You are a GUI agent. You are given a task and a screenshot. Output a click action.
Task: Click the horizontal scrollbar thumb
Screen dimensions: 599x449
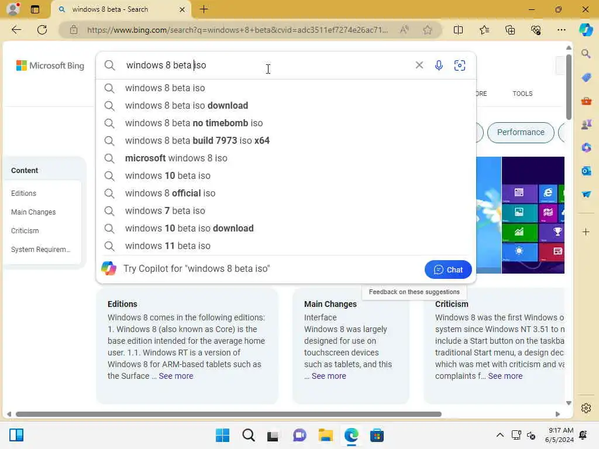[x=229, y=415]
